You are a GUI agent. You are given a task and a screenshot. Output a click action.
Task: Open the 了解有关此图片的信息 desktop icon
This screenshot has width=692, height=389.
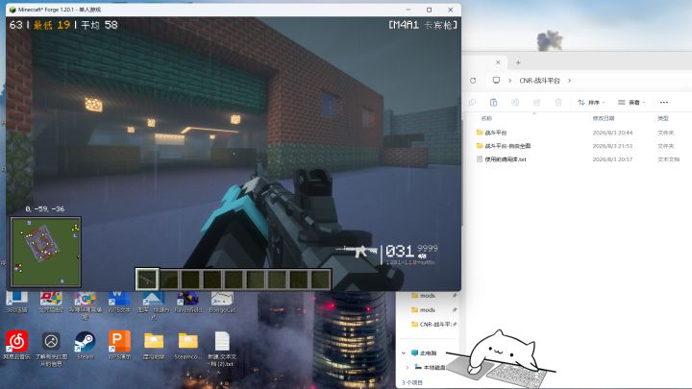click(x=51, y=349)
